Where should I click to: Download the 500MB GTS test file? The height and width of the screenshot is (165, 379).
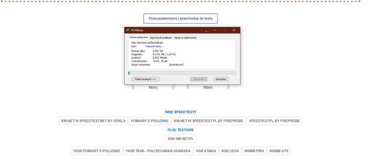(x=279, y=151)
